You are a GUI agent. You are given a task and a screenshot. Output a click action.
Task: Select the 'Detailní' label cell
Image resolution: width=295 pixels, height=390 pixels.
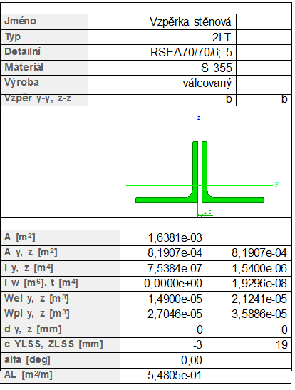[44, 52]
